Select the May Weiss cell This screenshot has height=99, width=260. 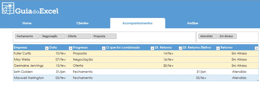31,59
